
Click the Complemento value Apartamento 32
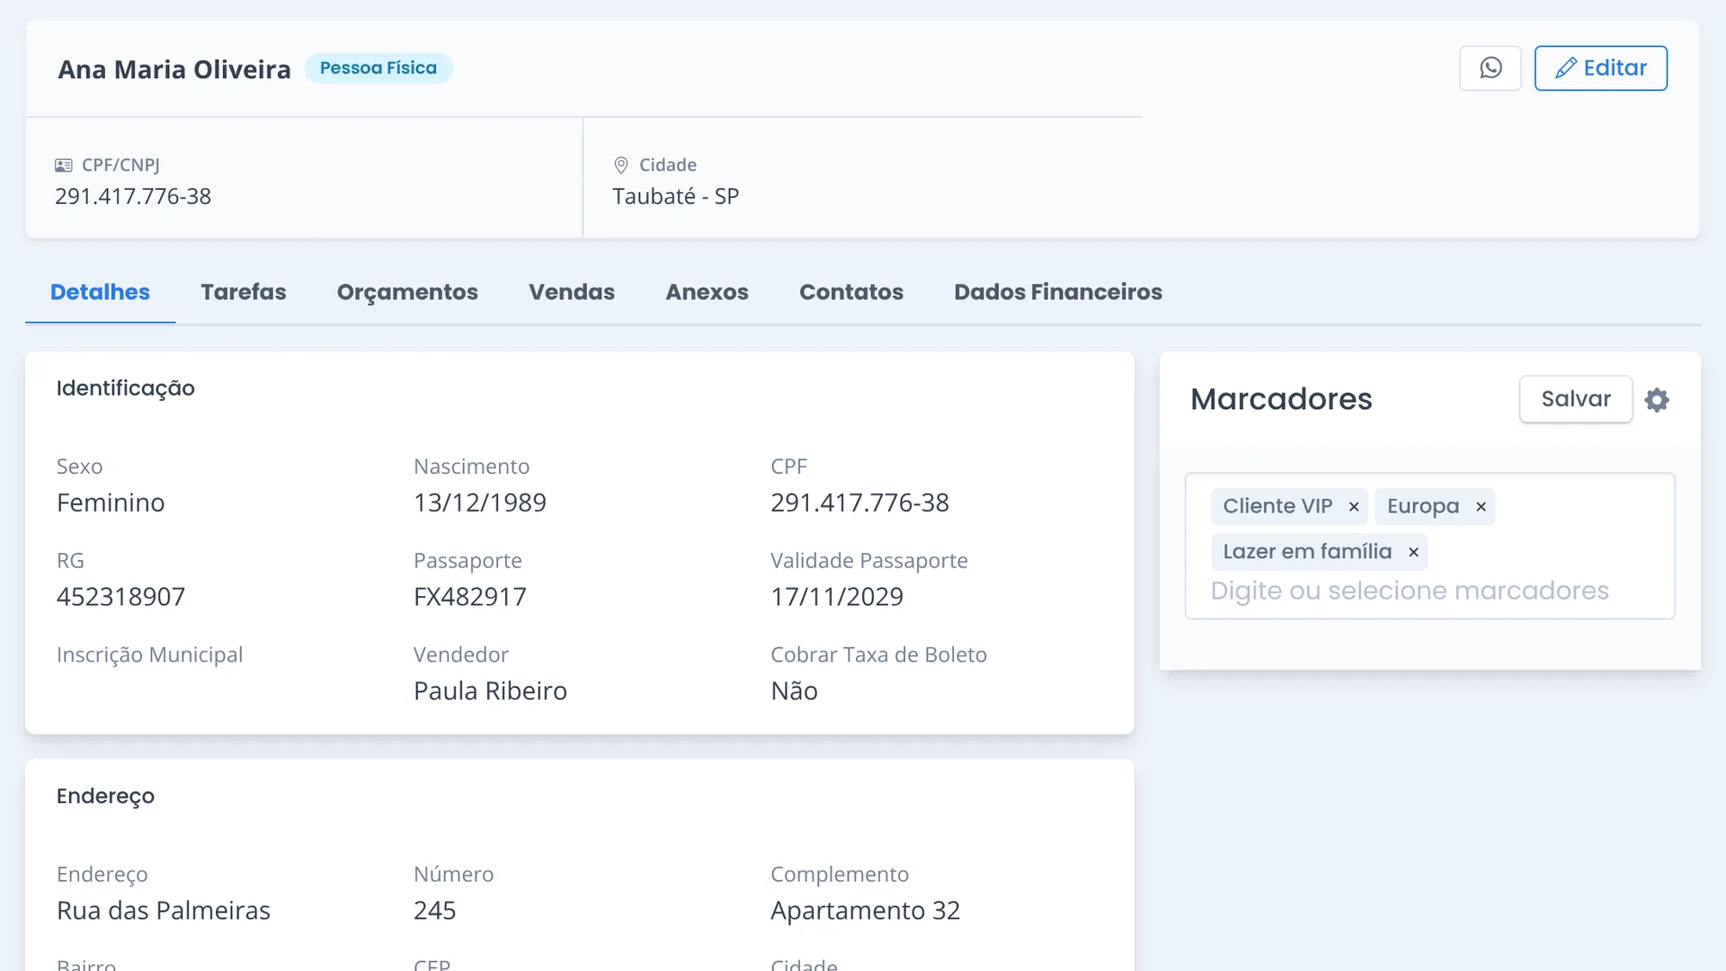click(x=865, y=911)
